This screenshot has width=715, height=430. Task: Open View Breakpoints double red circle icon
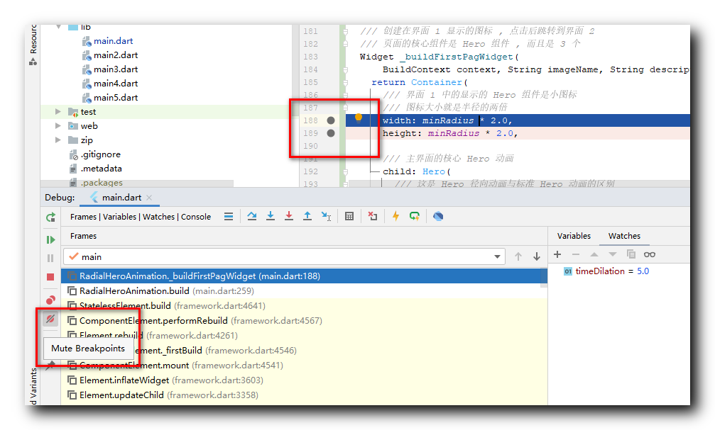(50, 300)
